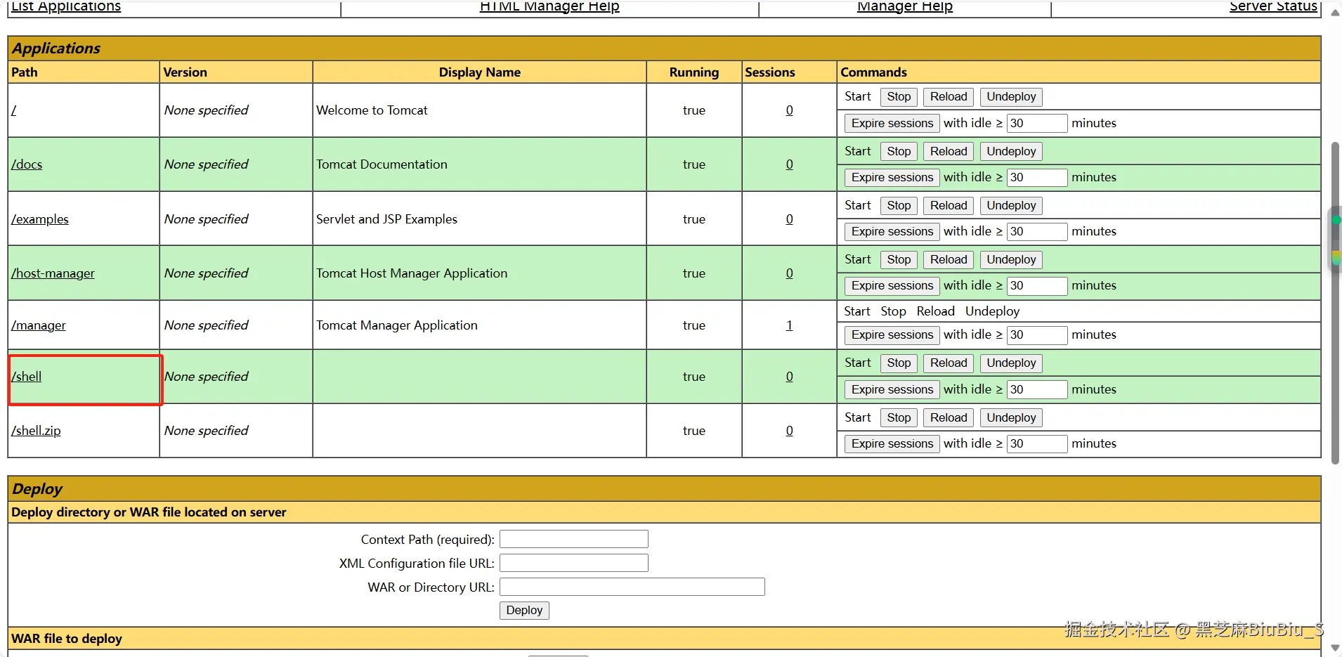Viewport: 1342px width, 657px height.
Task: Click the scrollbar up arrow
Action: [x=1335, y=13]
